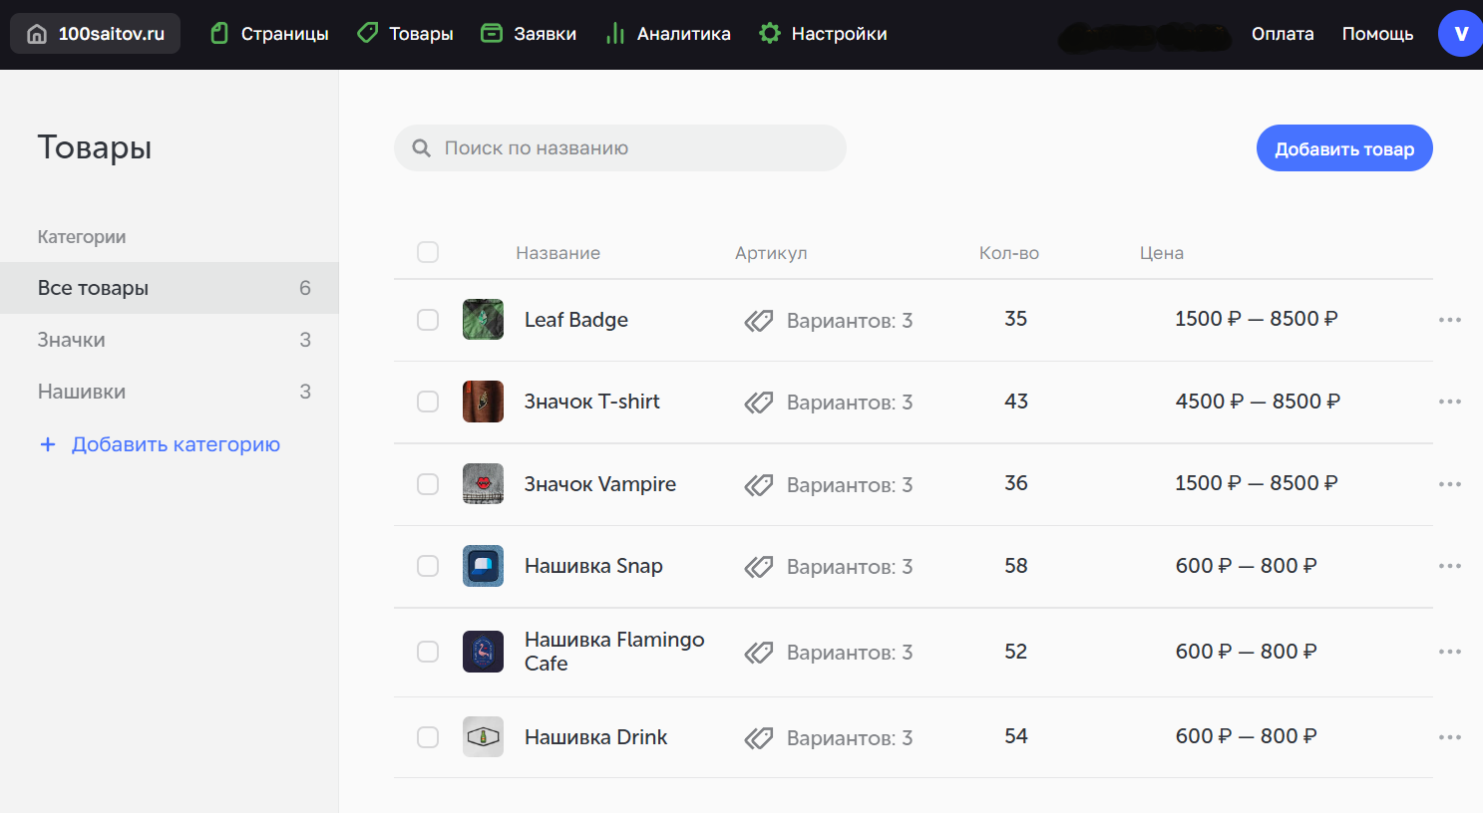Check the box for Нашивка Flamingo Cafe
This screenshot has width=1483, height=813.
[428, 652]
